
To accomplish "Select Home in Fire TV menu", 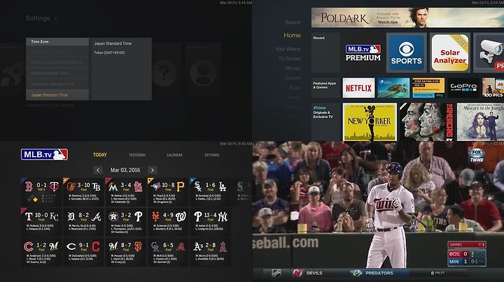I will [292, 35].
